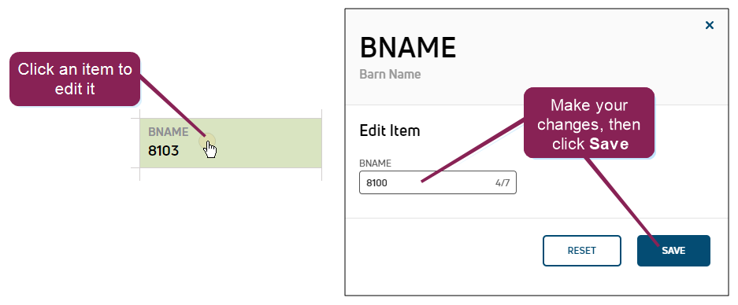This screenshot has height=305, width=738.
Task: Click the 8100 text inside the input
Action: tap(376, 183)
